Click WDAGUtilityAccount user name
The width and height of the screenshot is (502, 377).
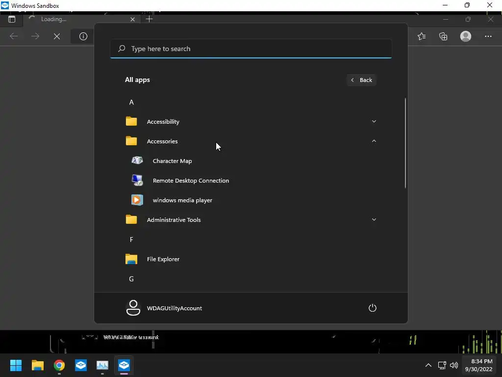coord(175,308)
